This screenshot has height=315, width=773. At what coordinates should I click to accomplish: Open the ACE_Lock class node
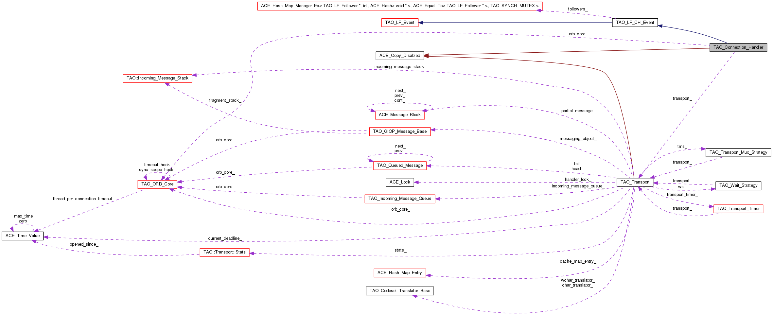[400, 182]
